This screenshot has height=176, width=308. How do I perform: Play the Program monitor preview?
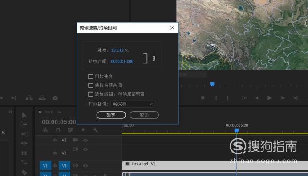click(270, 98)
